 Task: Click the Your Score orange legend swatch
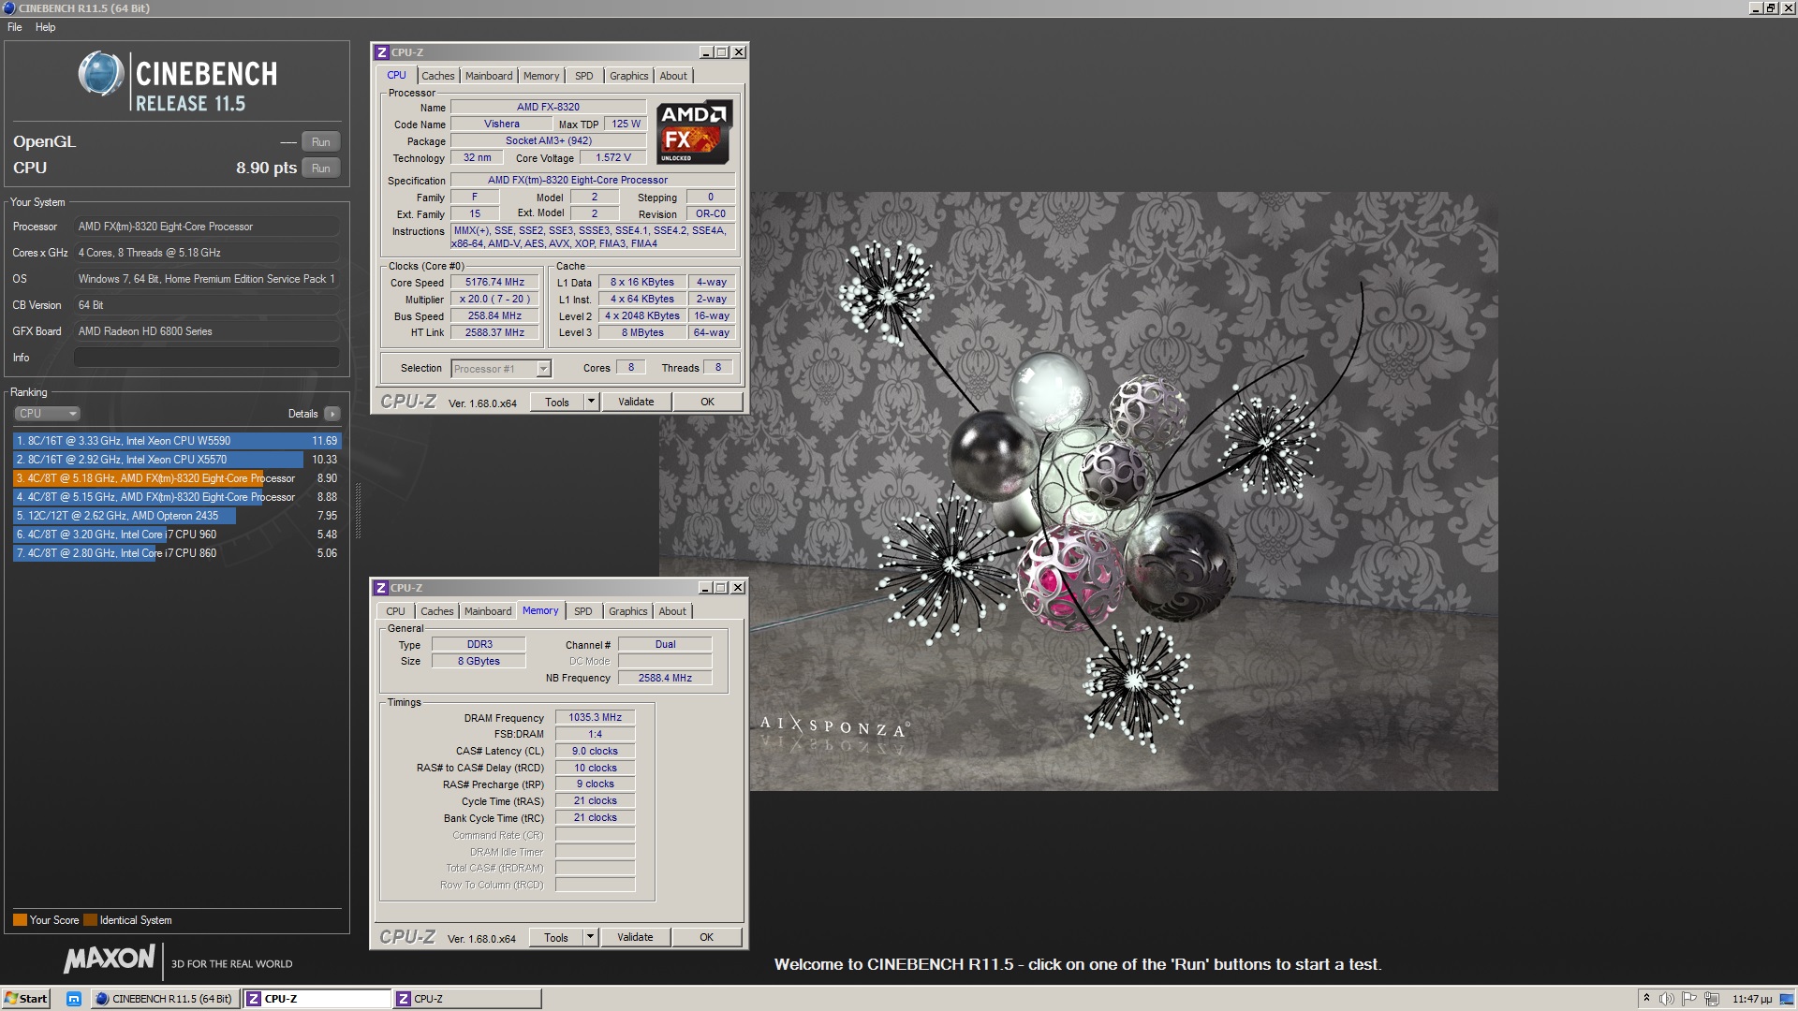coord(20,920)
